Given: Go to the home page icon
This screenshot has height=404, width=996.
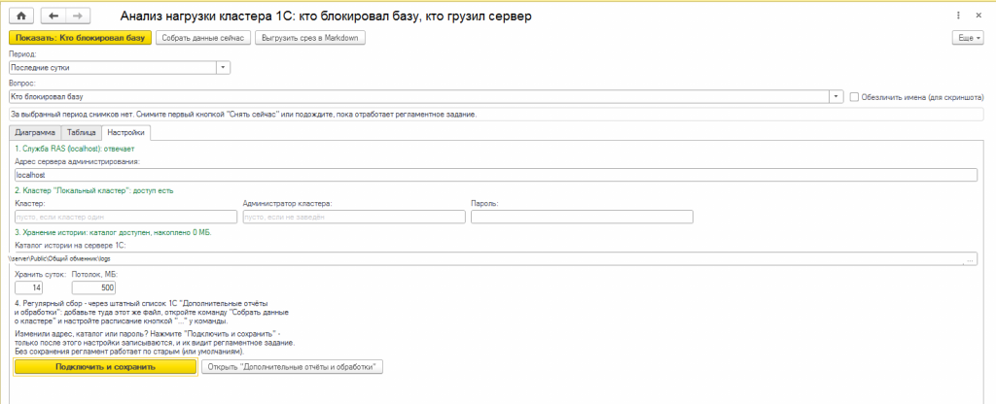Looking at the screenshot, I should (x=21, y=16).
